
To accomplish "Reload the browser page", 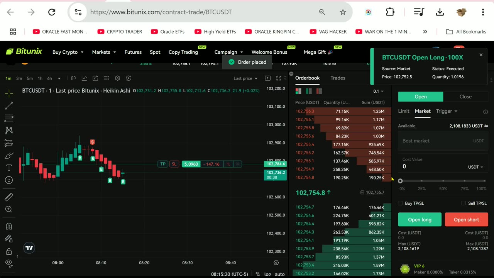I will (52, 12).
